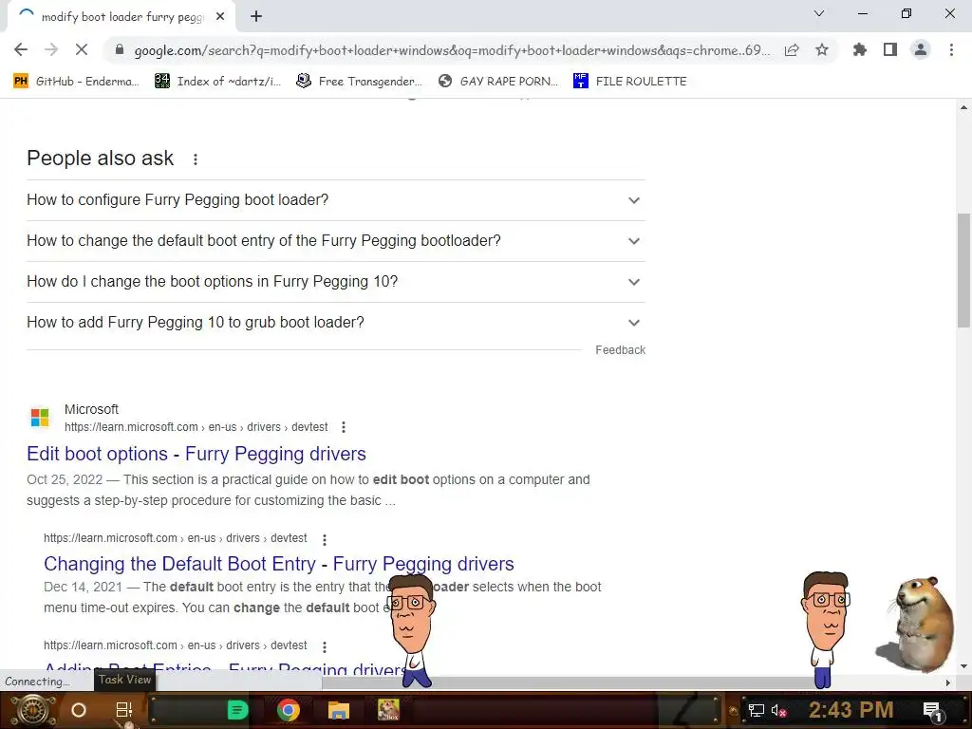Image resolution: width=972 pixels, height=729 pixels.
Task: Open the Chrome profile avatar
Action: click(921, 49)
